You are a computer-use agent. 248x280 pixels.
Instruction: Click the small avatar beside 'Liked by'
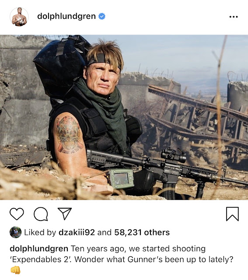16,232
